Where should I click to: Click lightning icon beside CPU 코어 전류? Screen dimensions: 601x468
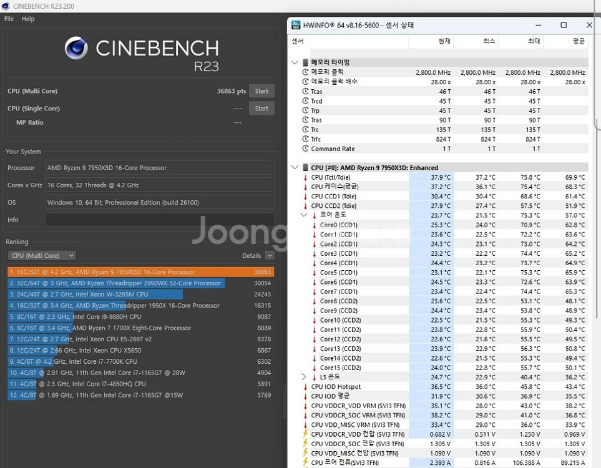tap(305, 462)
